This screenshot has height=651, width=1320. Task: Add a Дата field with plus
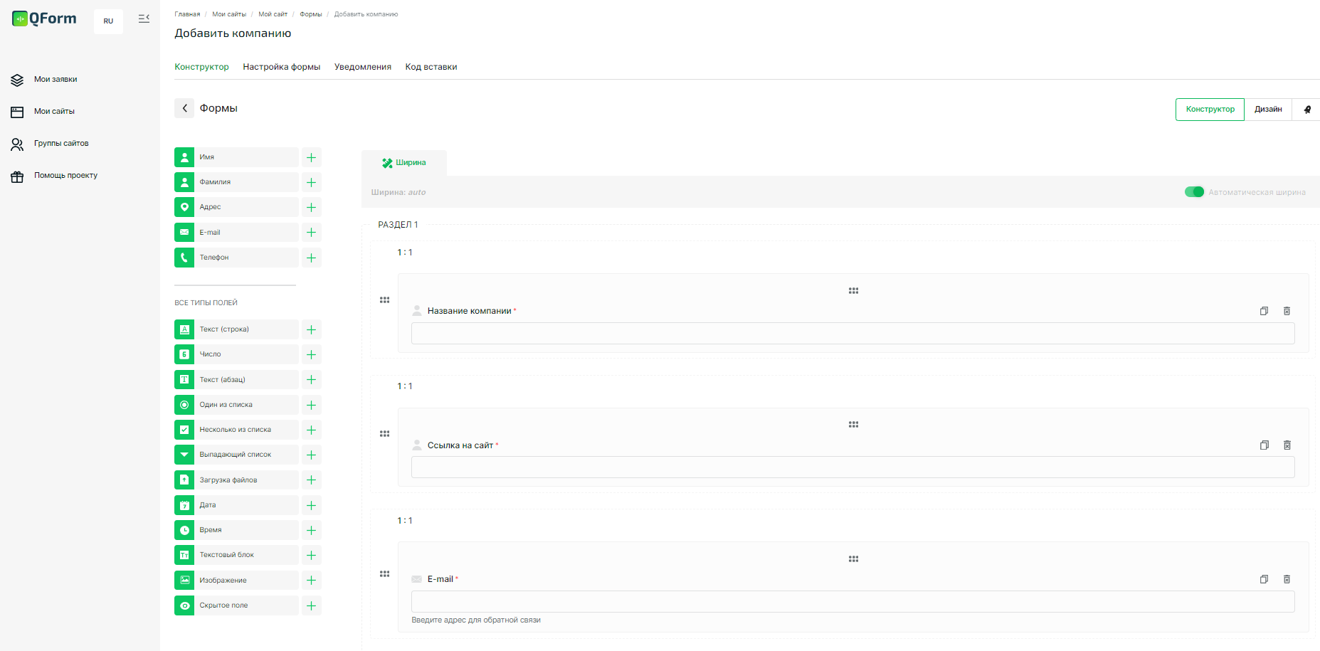(x=311, y=505)
